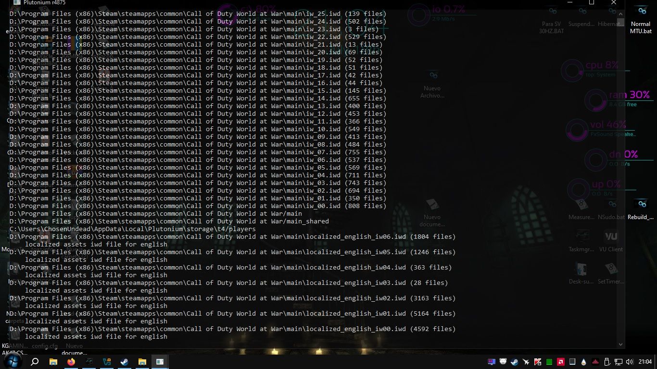Image resolution: width=657 pixels, height=369 pixels.
Task: Select the Rebuild_ desktop shortcut
Action: [641, 209]
